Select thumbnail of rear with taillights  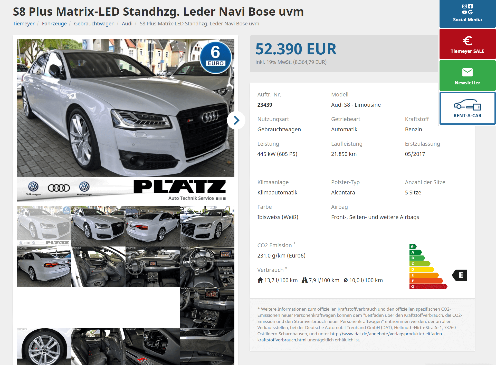coord(44,267)
